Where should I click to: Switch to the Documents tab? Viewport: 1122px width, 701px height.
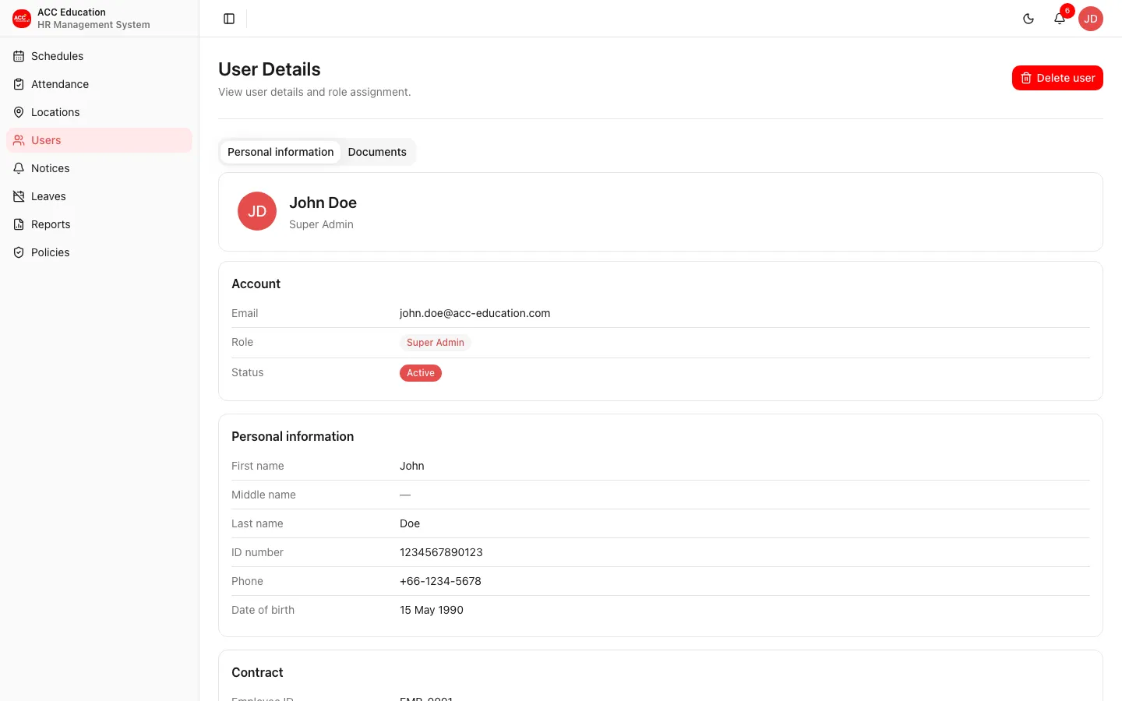click(x=377, y=152)
